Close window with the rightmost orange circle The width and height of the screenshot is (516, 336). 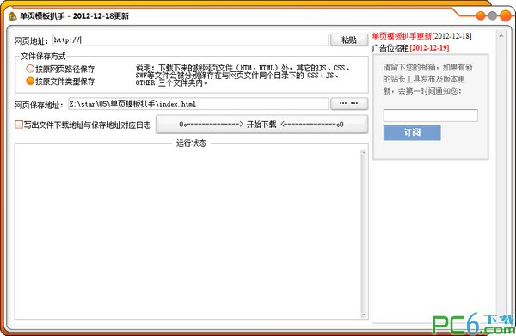505,15
